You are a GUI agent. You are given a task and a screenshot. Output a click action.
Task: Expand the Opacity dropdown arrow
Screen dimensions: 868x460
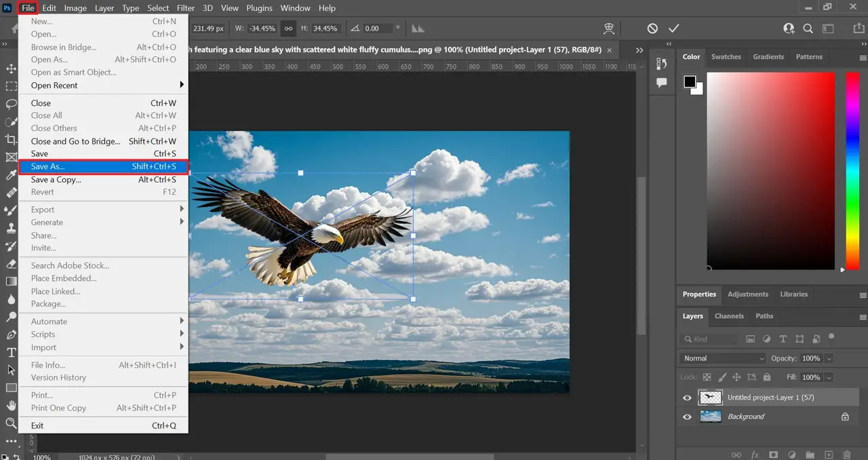829,358
